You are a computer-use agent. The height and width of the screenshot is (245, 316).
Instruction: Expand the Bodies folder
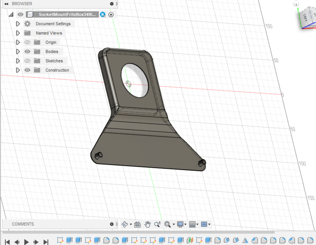[x=18, y=51]
